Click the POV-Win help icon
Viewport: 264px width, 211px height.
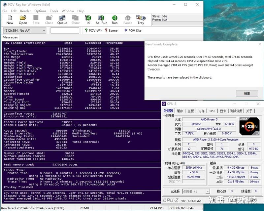pos(95,30)
